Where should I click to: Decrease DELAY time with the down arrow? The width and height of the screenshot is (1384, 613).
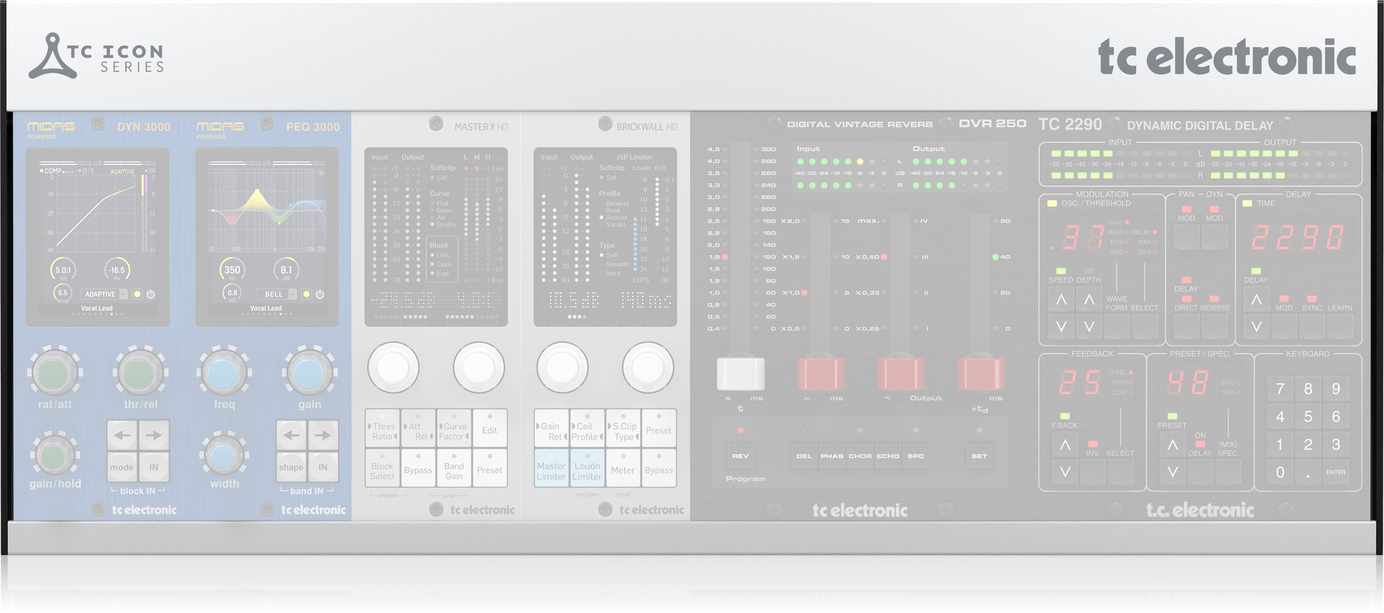click(x=1257, y=327)
